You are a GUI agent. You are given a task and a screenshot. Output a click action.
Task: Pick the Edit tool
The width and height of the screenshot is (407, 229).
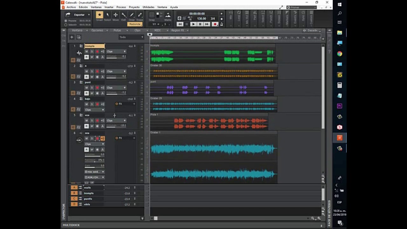[x=124, y=15]
